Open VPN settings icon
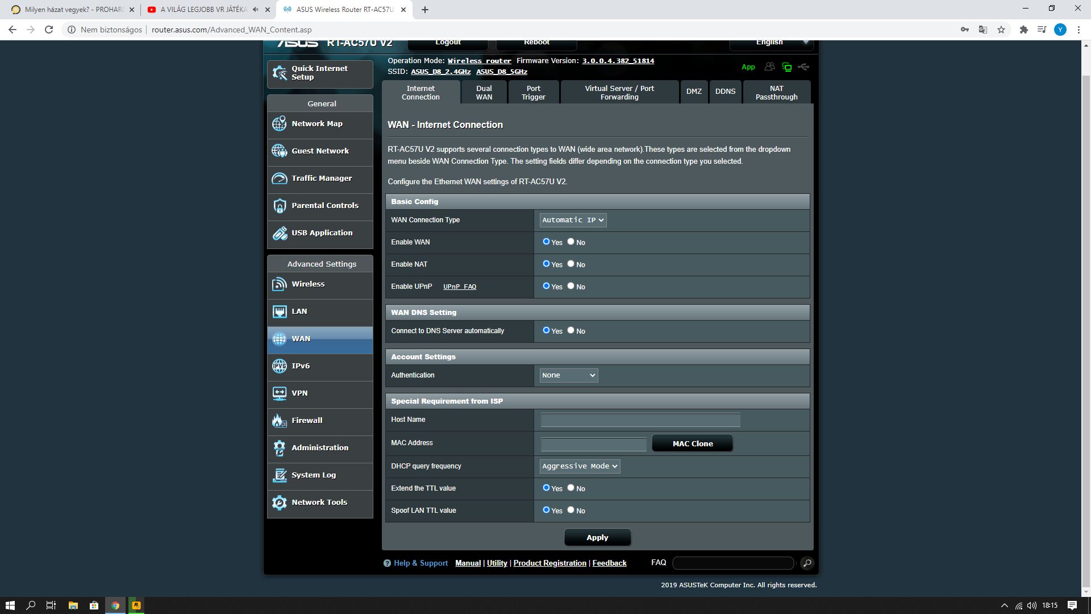 (280, 393)
